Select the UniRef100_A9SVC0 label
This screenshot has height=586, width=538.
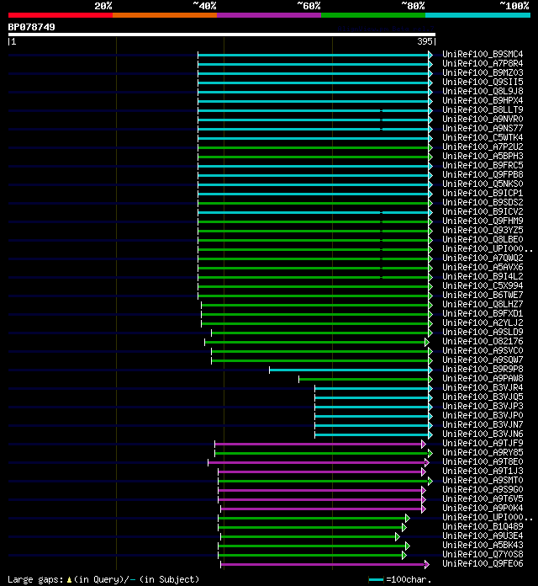click(x=483, y=350)
